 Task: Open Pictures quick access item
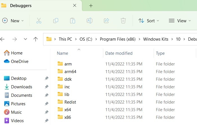[15, 104]
